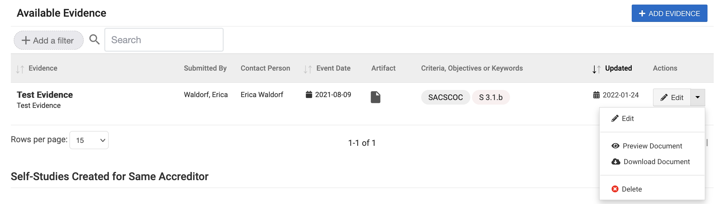Focus the Search input field
Image resolution: width=717 pixels, height=204 pixels.
click(164, 40)
